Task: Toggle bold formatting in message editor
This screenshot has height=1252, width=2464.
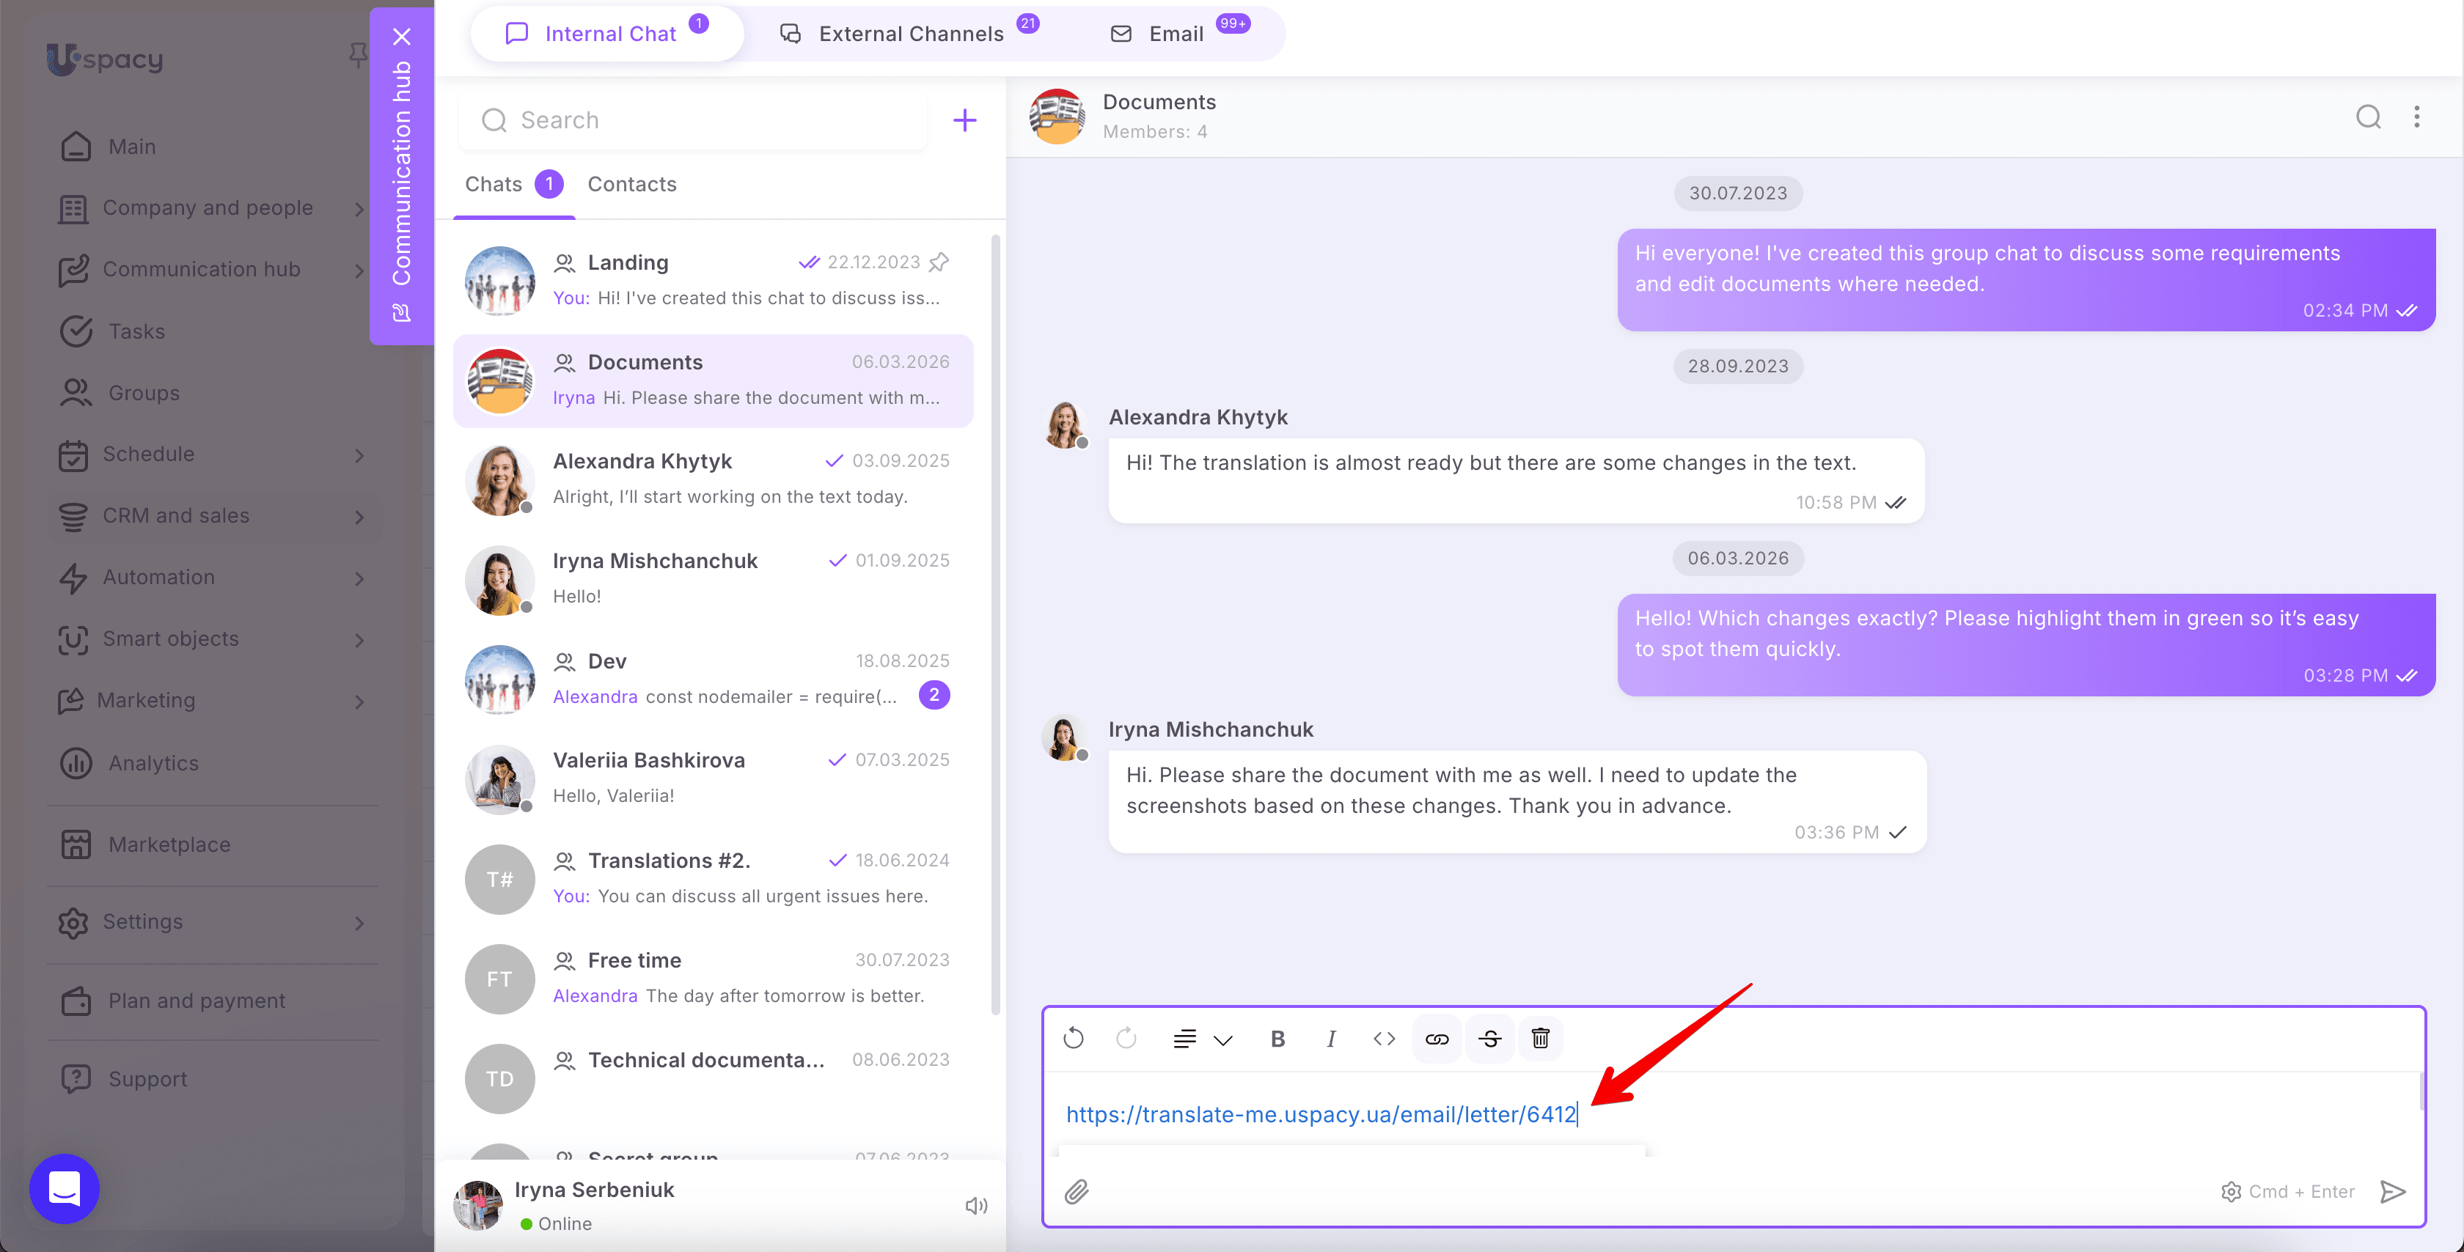Action: pyautogui.click(x=1277, y=1039)
